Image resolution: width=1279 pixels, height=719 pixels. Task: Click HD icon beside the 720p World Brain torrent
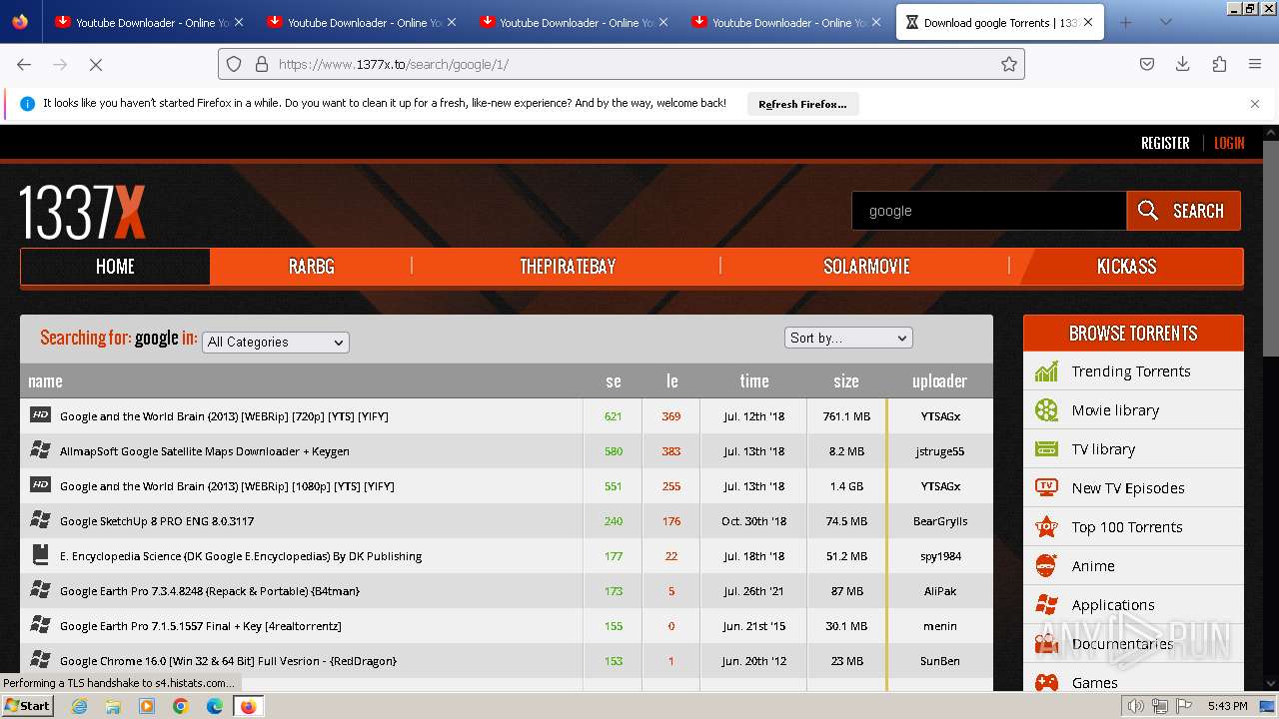[x=40, y=415]
